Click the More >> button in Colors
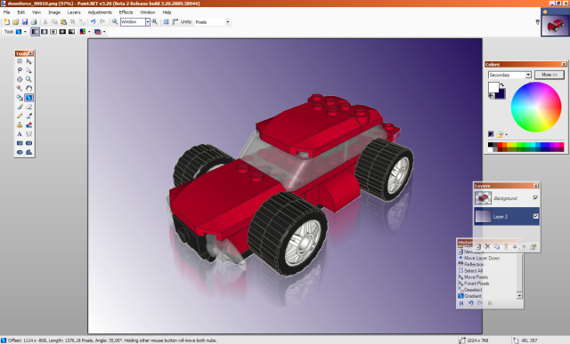Screen dimensions: 570x344 click(549, 75)
